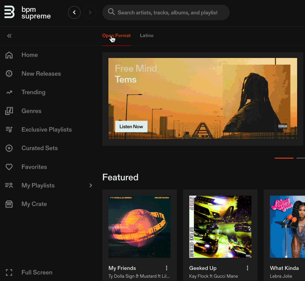This screenshot has height=281, width=305.
Task: Open the Geeked Up album cover
Action: tap(220, 227)
